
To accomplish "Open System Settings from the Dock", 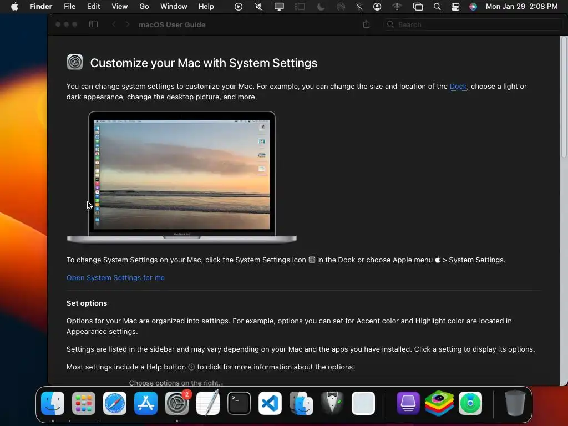I will [x=177, y=403].
